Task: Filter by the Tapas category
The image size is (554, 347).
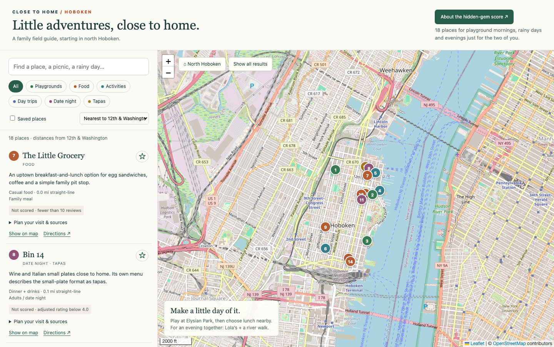Action: [x=97, y=101]
